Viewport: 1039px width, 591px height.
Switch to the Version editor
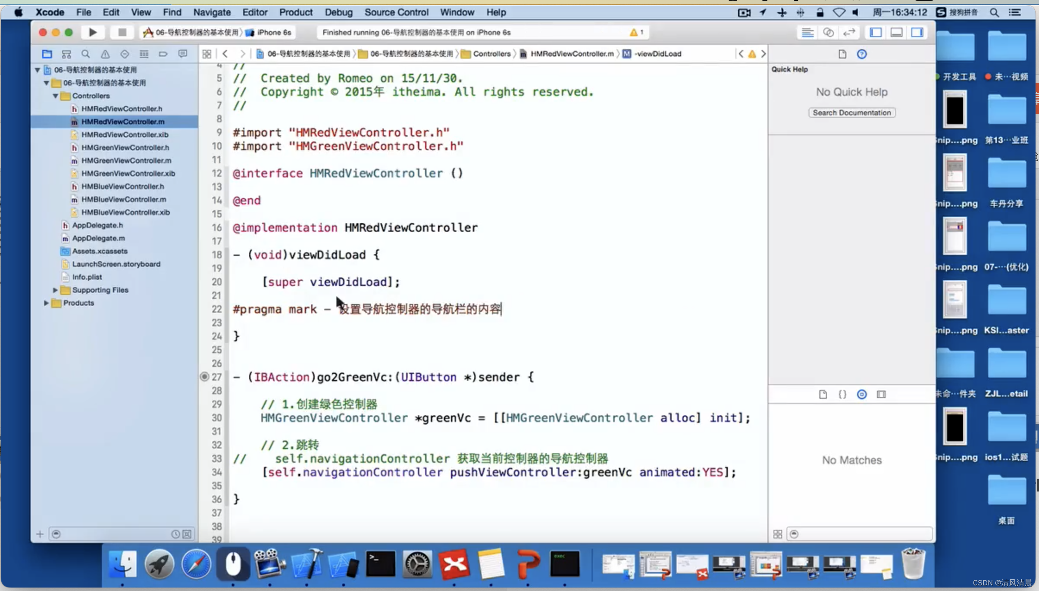tap(849, 32)
